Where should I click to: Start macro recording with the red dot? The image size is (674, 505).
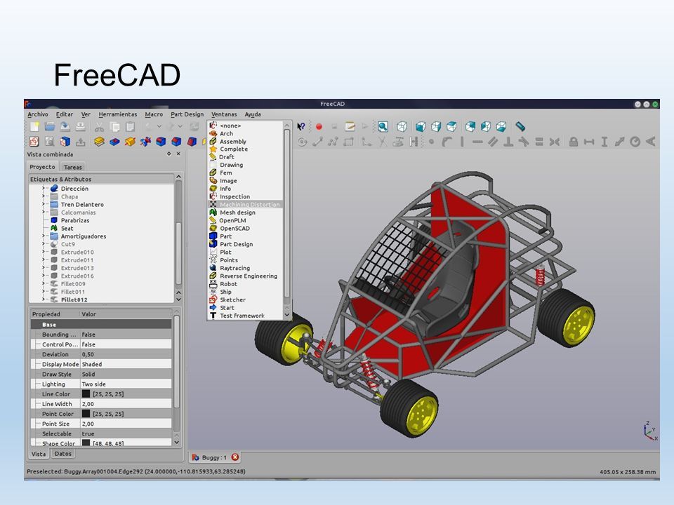(x=319, y=127)
